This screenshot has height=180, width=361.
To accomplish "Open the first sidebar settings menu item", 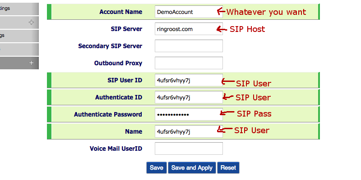I will (19, 9).
